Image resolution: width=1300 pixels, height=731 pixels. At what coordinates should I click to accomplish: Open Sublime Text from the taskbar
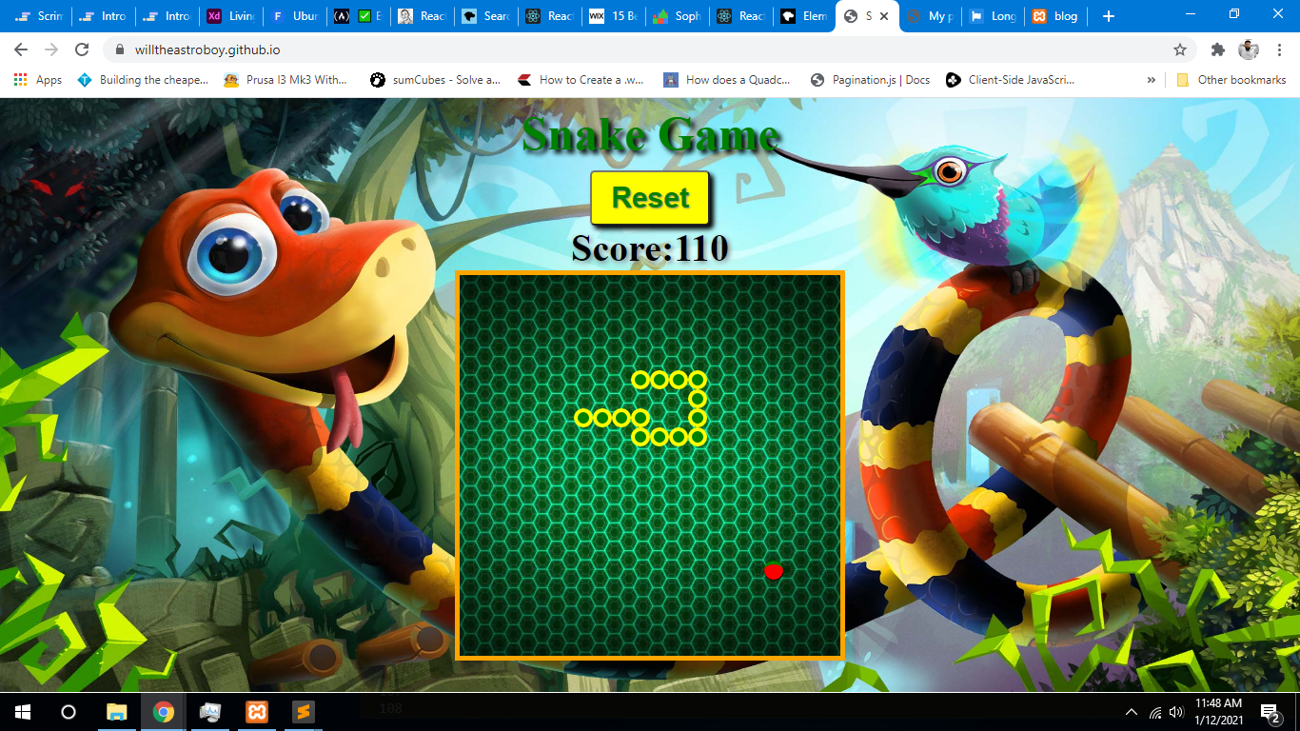(303, 711)
